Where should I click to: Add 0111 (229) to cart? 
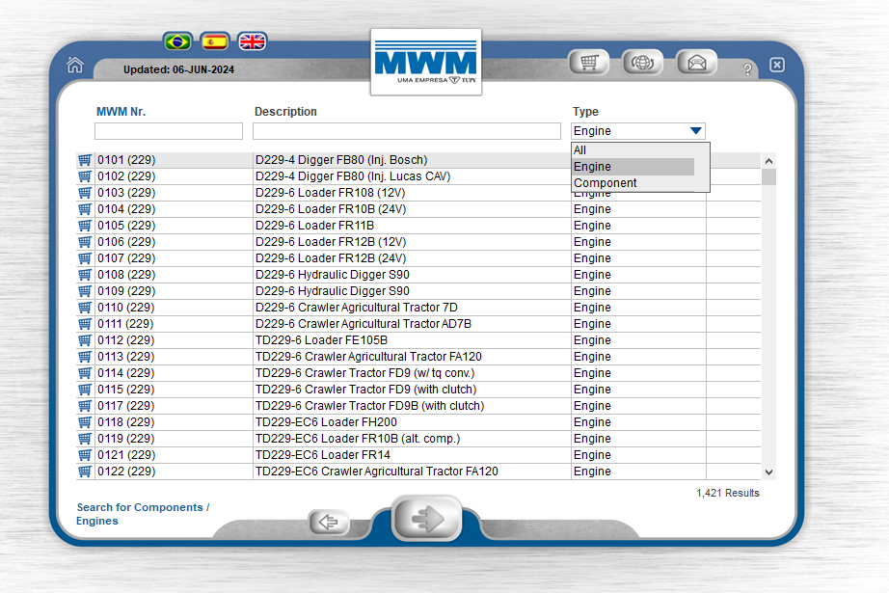(x=85, y=324)
